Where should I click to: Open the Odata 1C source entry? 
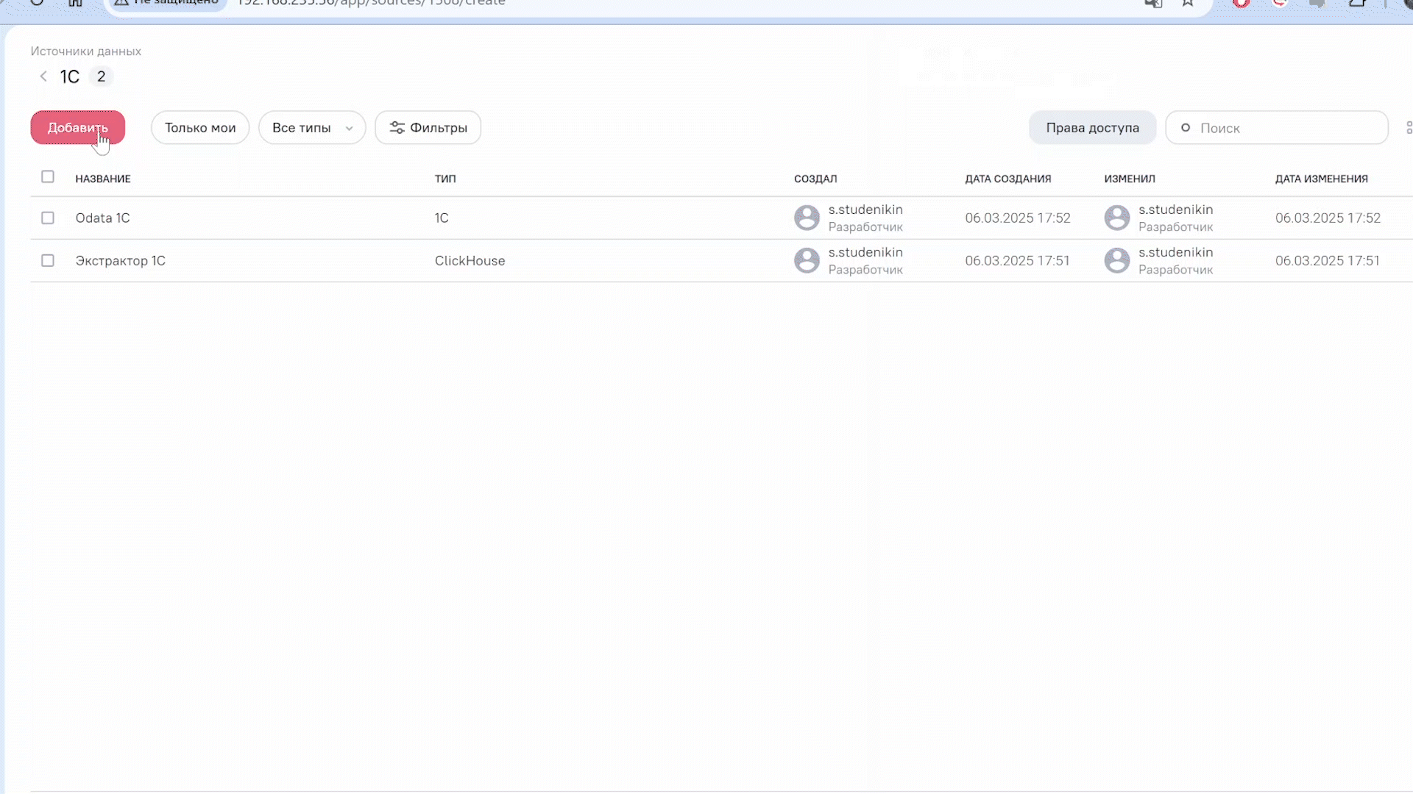click(x=103, y=218)
